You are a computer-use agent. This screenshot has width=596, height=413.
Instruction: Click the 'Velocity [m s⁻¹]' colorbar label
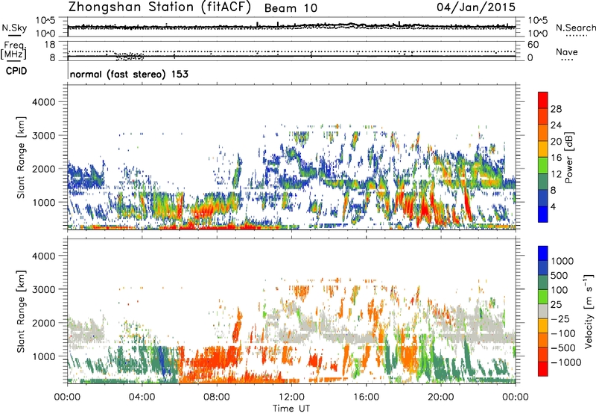coord(589,311)
